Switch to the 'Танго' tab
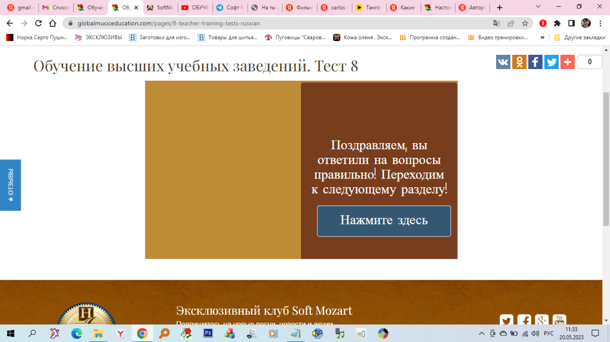This screenshot has height=342, width=610. [369, 8]
